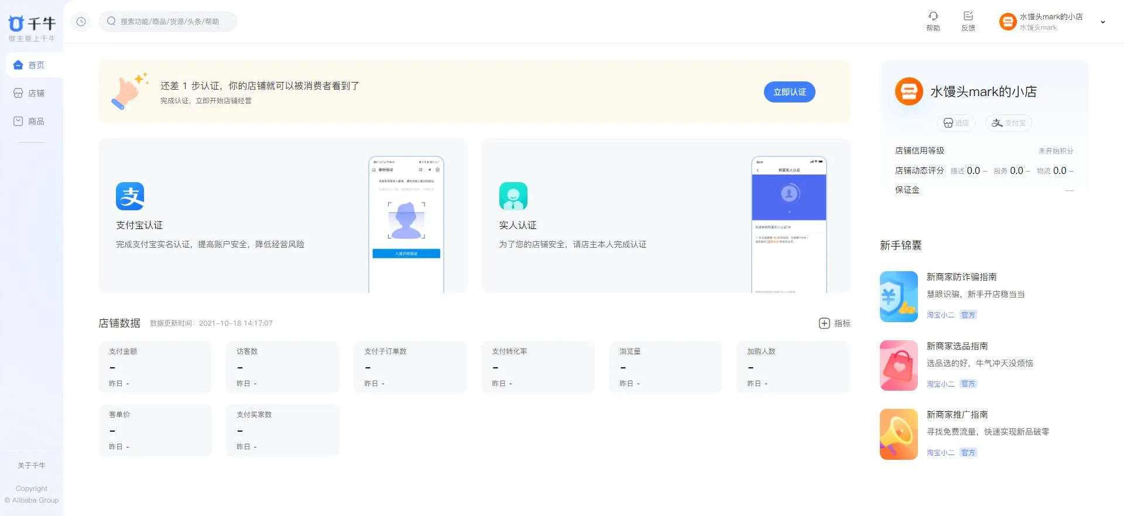
Task: Click the 店铺数据 section heading
Action: 119,323
